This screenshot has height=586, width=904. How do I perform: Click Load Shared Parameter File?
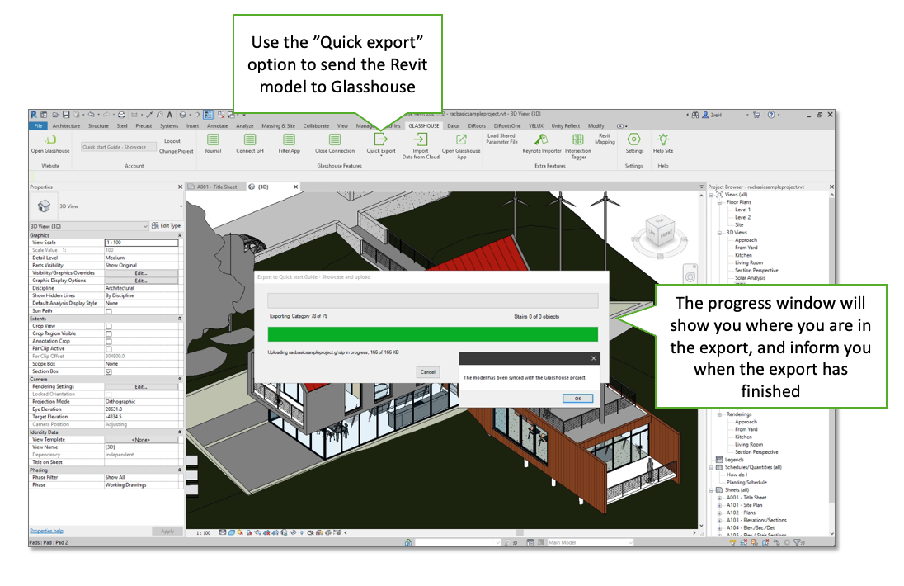[x=501, y=139]
